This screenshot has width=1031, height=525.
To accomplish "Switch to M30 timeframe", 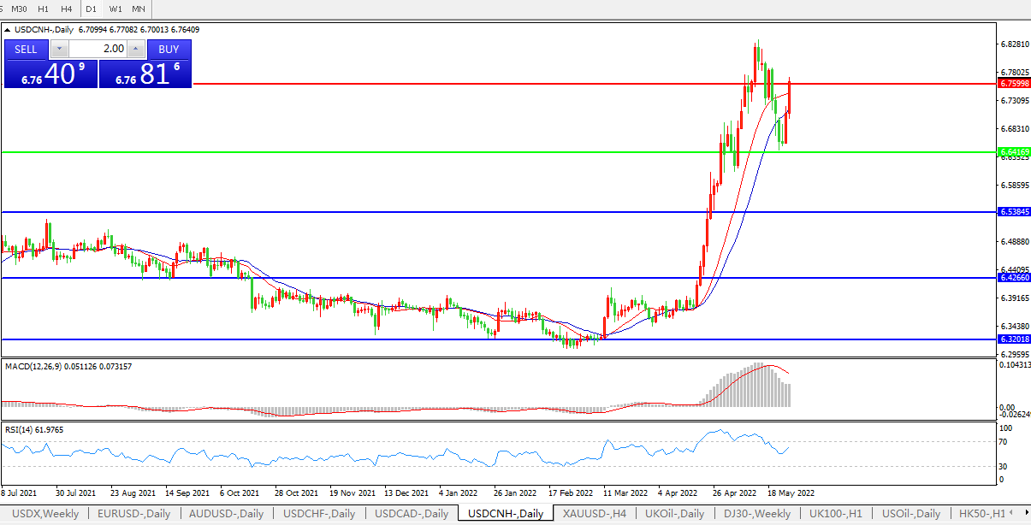I will (19, 9).
